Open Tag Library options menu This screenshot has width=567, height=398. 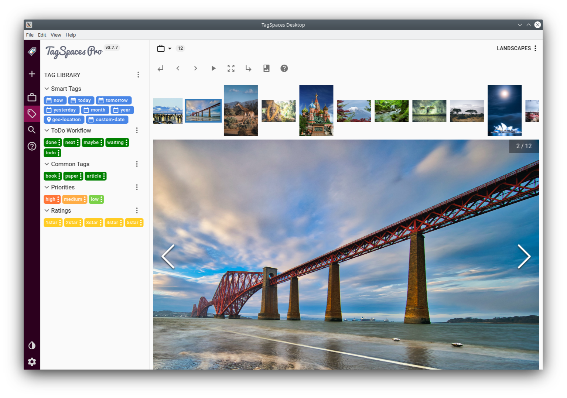coord(138,75)
